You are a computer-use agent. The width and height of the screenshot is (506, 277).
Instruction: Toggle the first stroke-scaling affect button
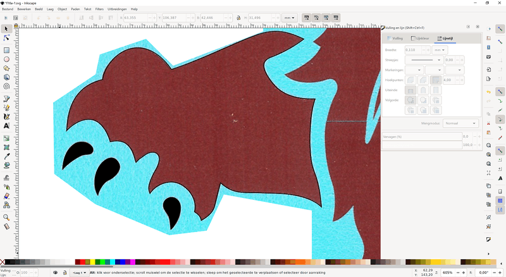coord(306,18)
